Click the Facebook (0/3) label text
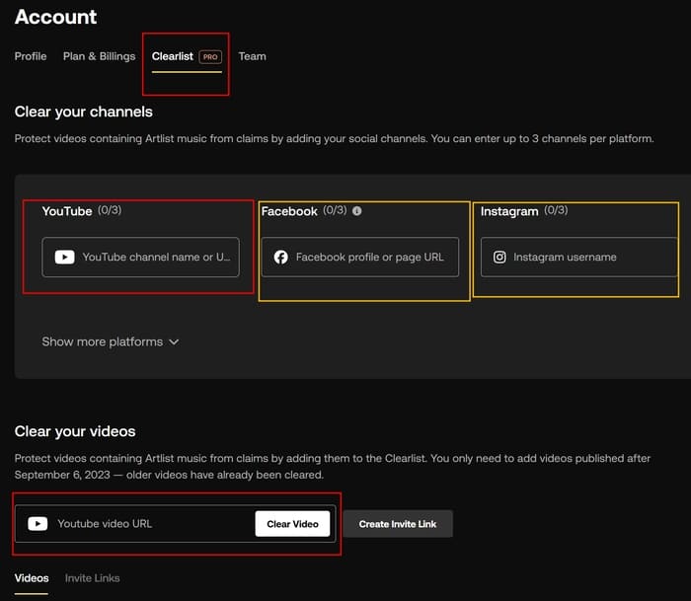Image resolution: width=691 pixels, height=601 pixels. coord(304,211)
